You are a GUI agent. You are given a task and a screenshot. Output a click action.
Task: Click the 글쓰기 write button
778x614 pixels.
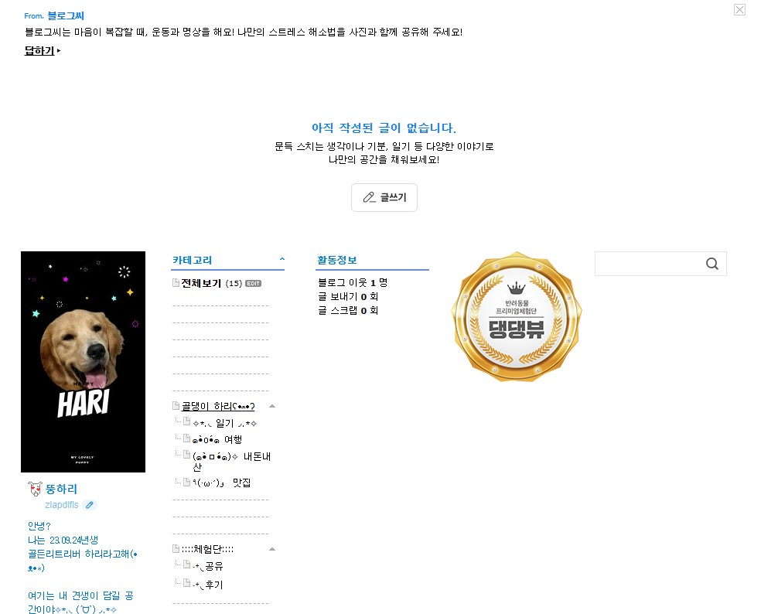384,197
